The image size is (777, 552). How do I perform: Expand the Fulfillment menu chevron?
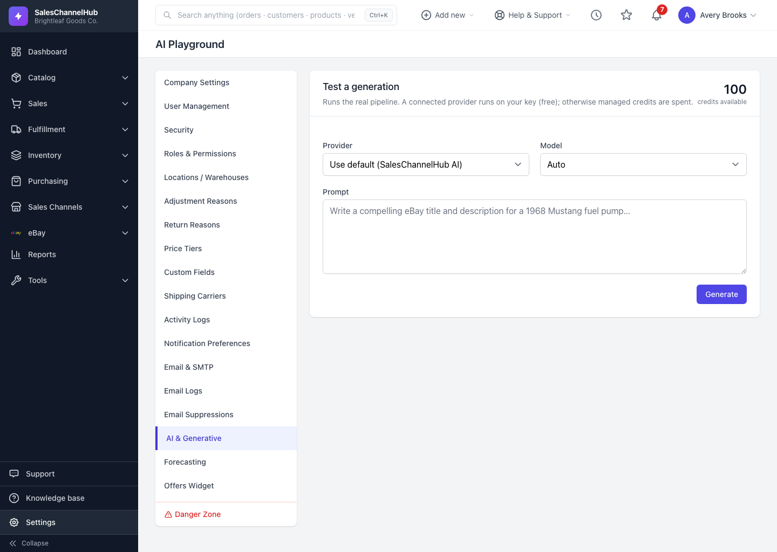click(125, 129)
